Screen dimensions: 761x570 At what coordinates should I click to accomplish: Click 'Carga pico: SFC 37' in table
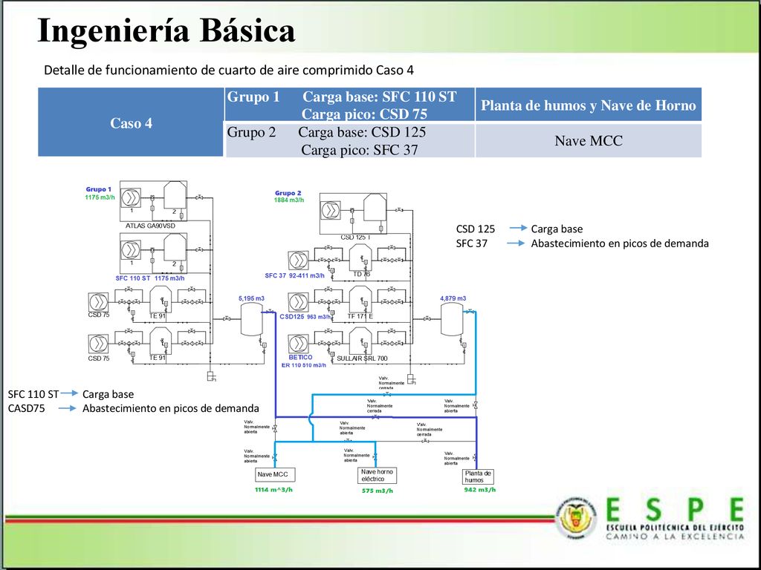(x=359, y=150)
